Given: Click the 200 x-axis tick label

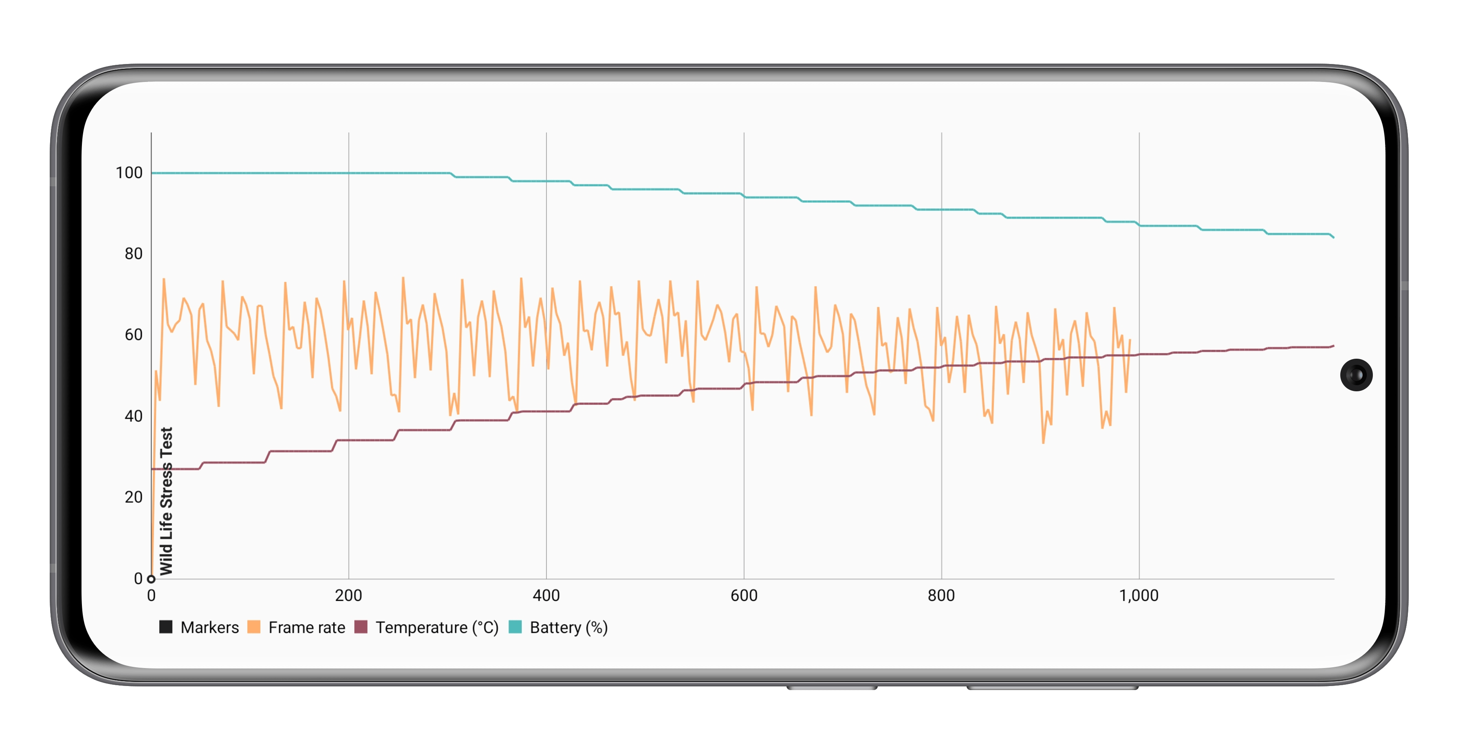Looking at the screenshot, I should point(348,596).
